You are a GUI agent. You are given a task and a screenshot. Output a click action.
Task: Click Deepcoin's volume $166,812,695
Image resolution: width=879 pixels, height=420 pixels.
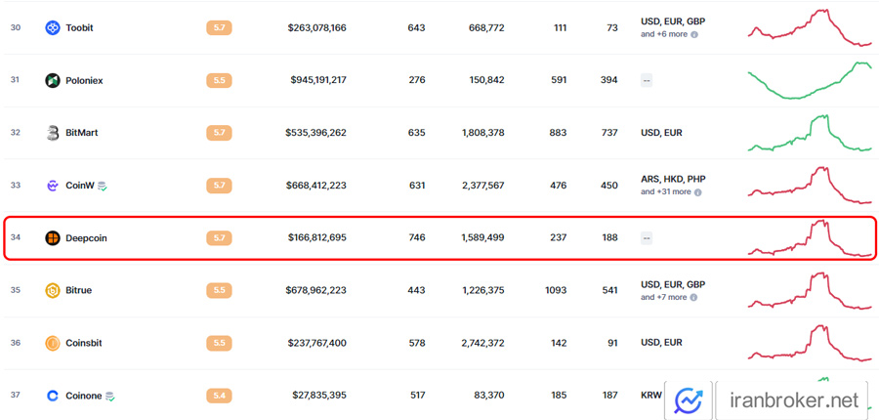coord(317,237)
